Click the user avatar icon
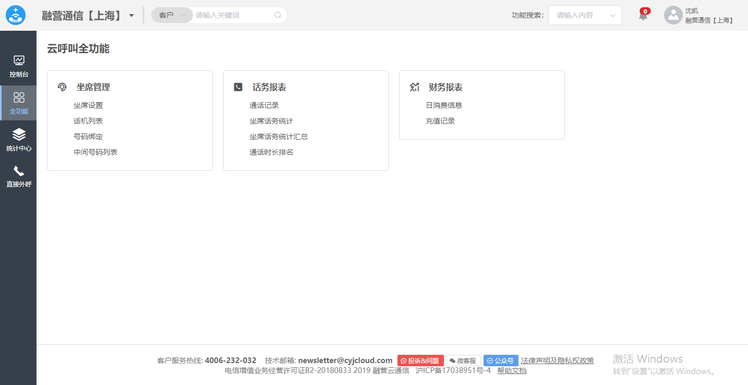Viewport: 748px width, 385px height. click(673, 15)
